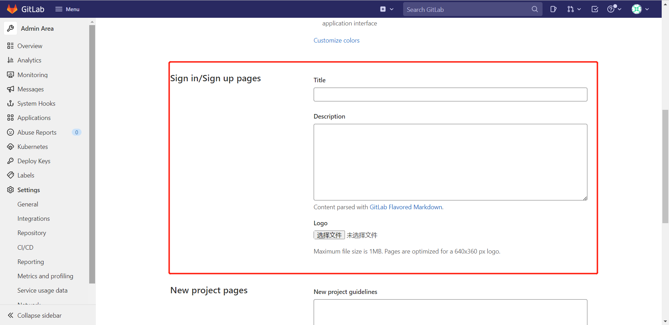Screen dimensions: 669x325
Task: Open the Customize colors link
Action: (336, 40)
